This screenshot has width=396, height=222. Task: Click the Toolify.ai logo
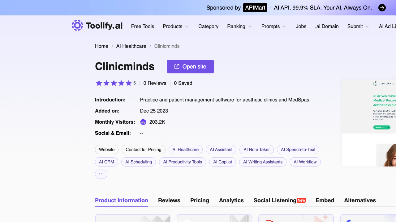97,26
